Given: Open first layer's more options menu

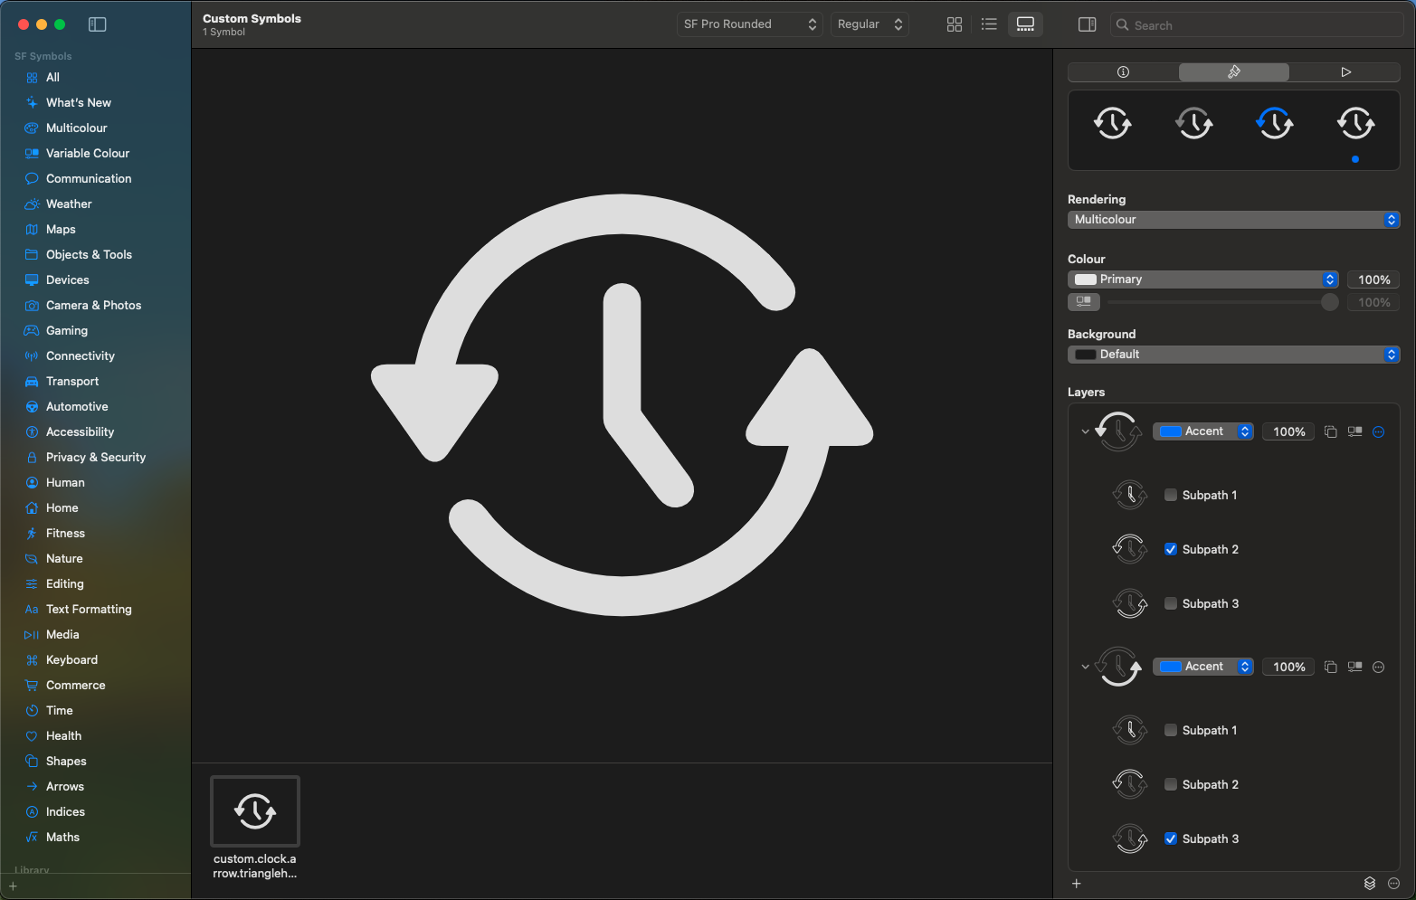Looking at the screenshot, I should click(x=1379, y=432).
